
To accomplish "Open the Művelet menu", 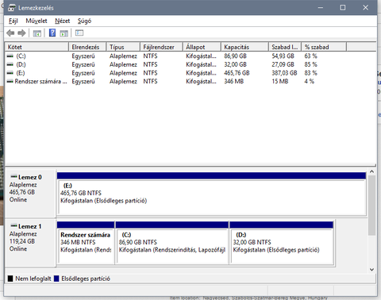I will point(37,21).
